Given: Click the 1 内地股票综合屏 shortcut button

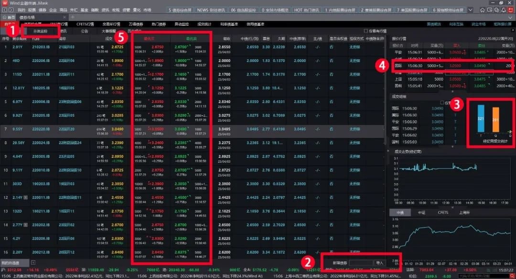Looking at the screenshot, I should [340, 10].
